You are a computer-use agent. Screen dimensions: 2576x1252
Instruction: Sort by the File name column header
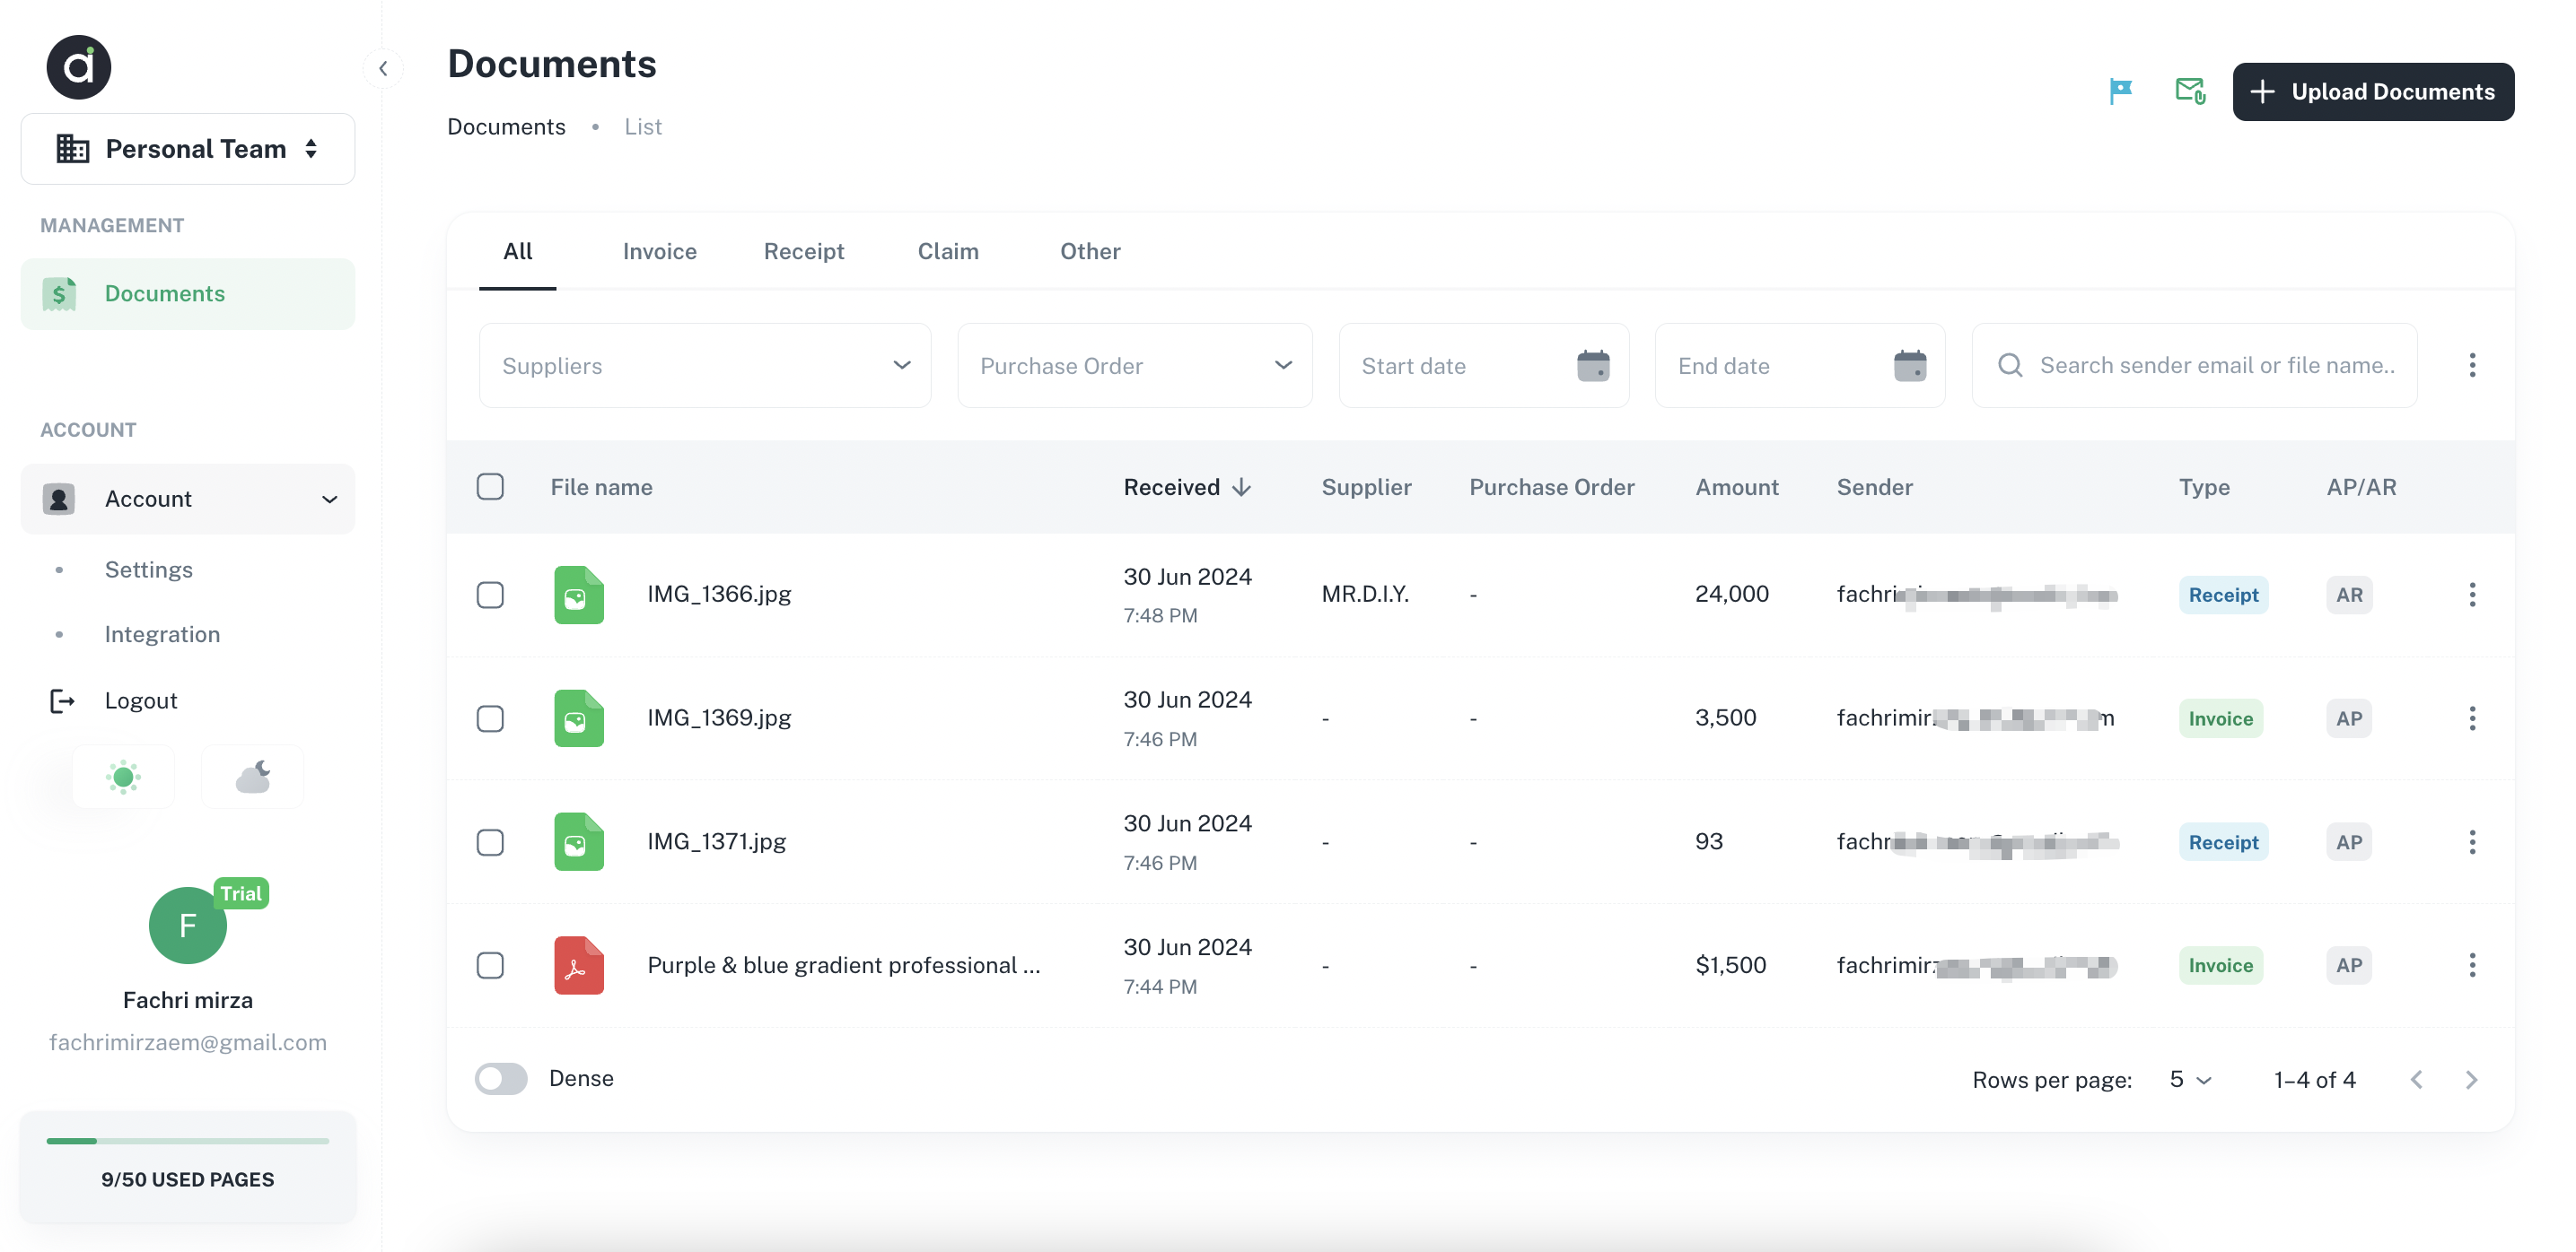click(601, 487)
